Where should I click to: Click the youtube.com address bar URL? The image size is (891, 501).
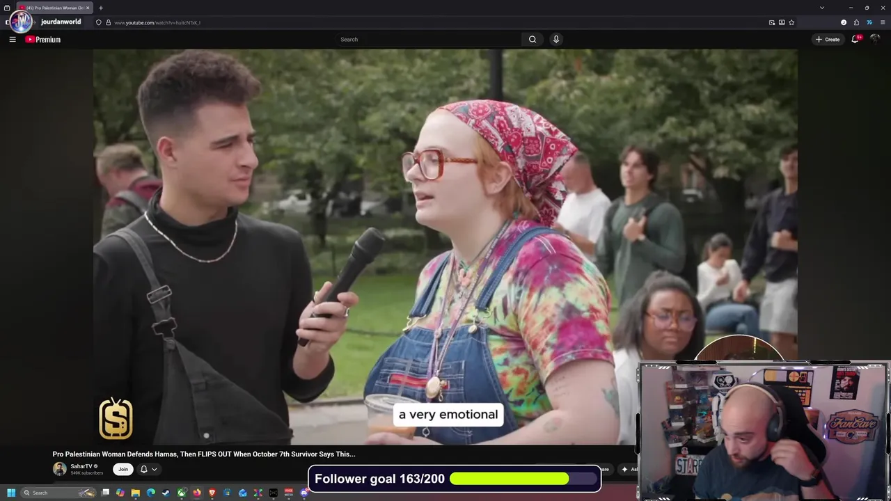(157, 22)
